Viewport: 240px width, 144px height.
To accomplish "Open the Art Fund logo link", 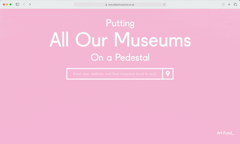I will click(225, 133).
